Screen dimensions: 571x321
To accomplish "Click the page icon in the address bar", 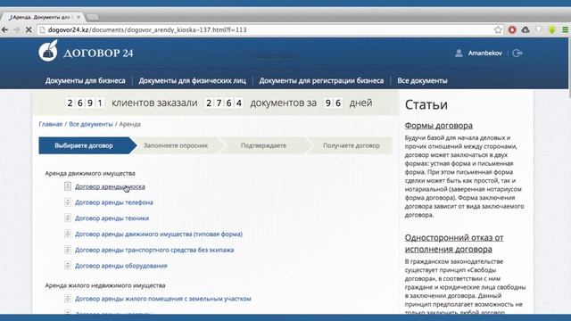I will [x=42, y=29].
